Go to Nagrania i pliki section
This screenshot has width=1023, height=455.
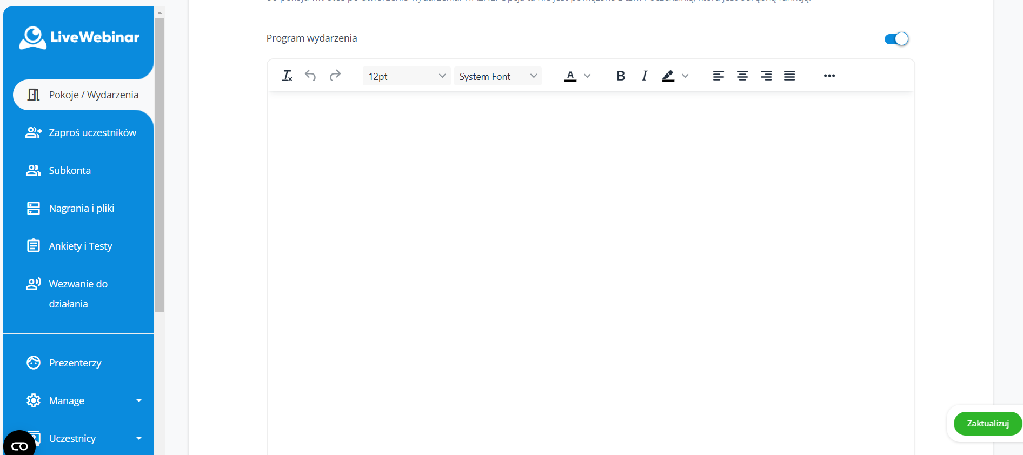[x=81, y=209]
